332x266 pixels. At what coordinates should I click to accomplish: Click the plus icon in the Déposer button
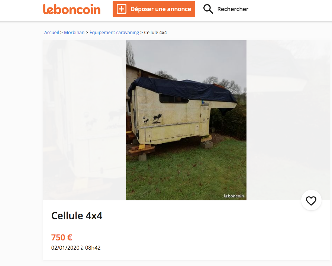click(x=122, y=9)
